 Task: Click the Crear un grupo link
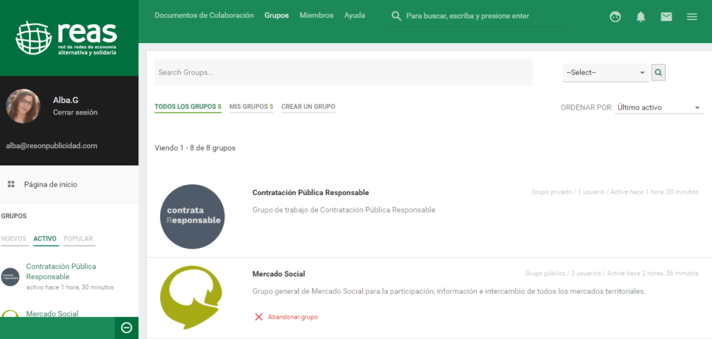(308, 107)
